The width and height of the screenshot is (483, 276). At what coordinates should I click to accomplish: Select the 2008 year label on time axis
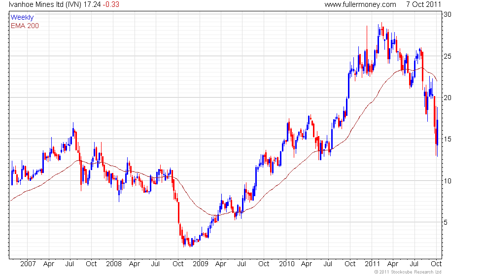pyautogui.click(x=114, y=264)
